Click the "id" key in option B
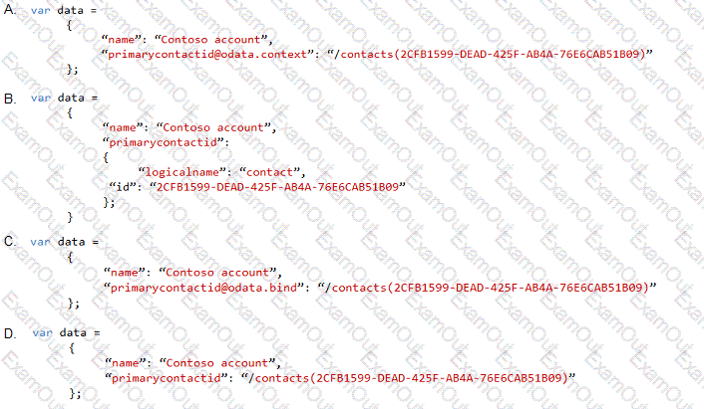Viewport: 704px width, 409px height. tap(123, 187)
